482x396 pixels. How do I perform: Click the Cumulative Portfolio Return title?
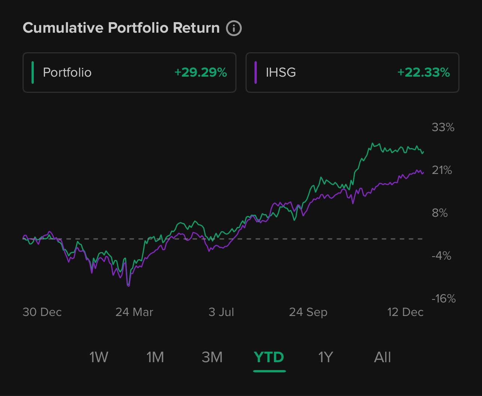tap(121, 28)
